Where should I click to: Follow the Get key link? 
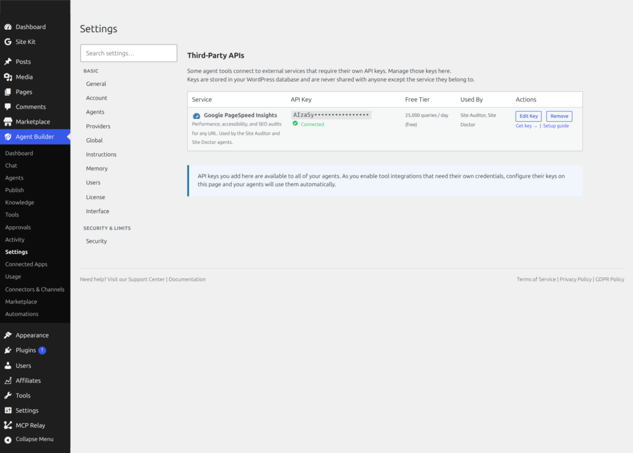526,126
